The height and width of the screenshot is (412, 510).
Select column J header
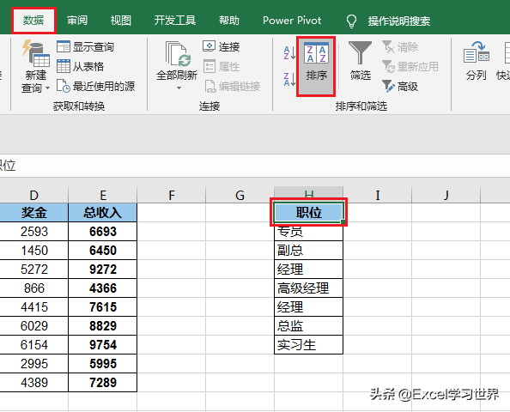point(446,195)
